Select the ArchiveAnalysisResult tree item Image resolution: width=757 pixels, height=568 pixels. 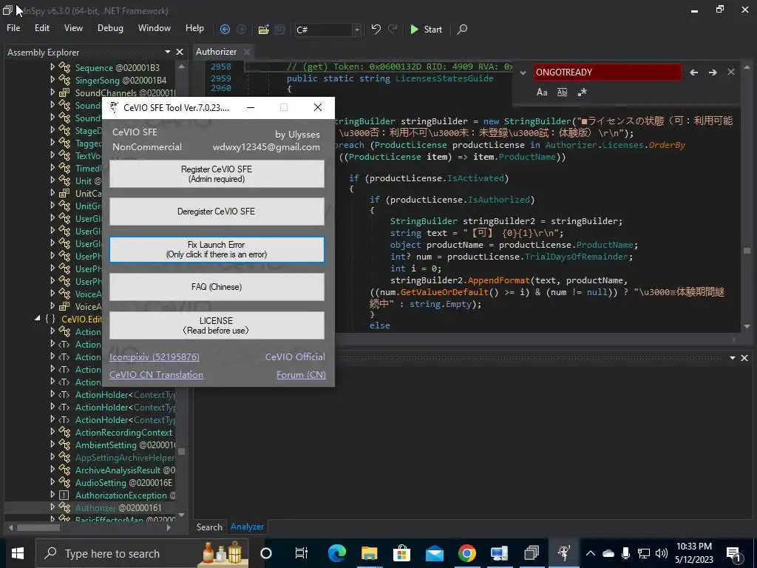(125, 470)
